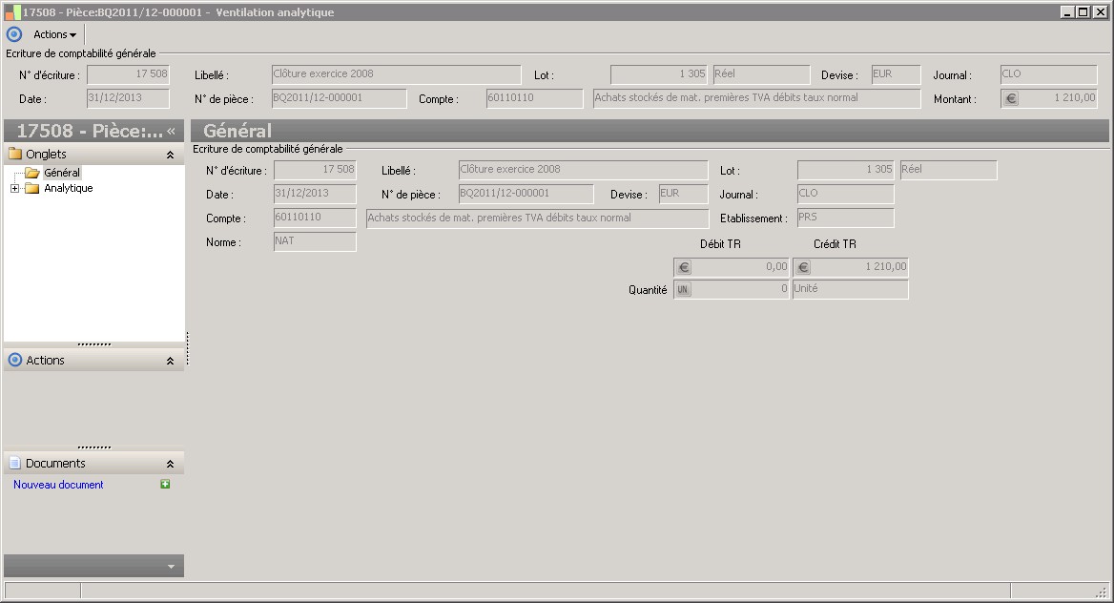
Task: Click the Documents panel header icon
Action: coord(14,464)
